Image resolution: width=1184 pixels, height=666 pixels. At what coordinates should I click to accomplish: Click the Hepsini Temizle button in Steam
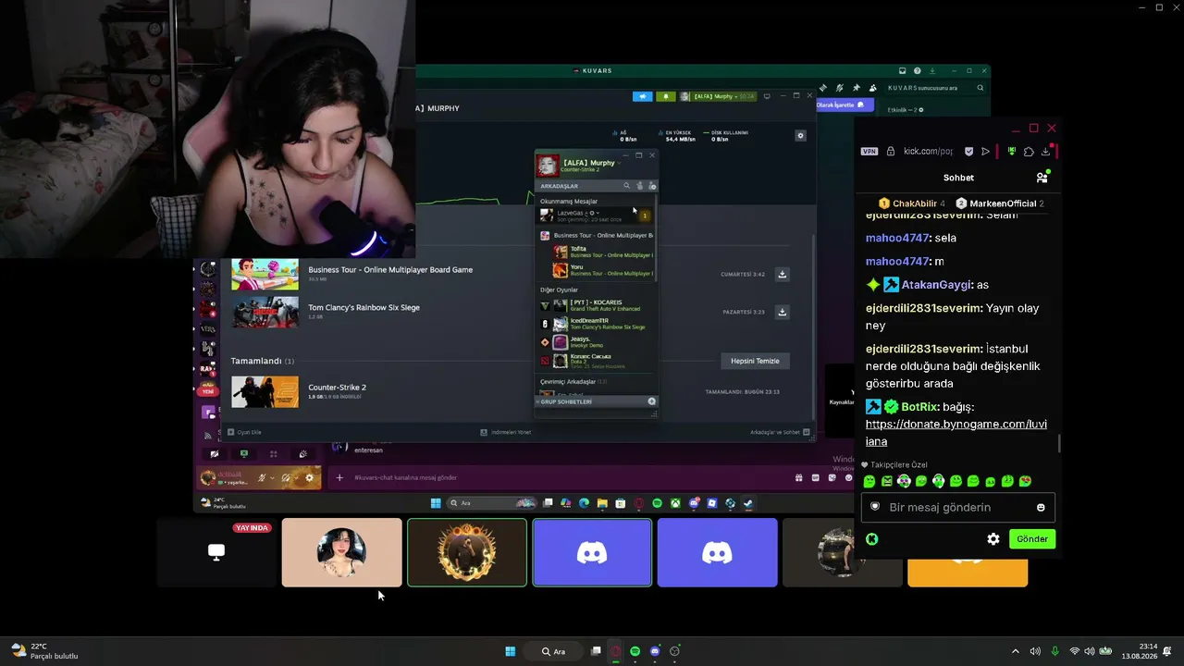[x=755, y=361]
